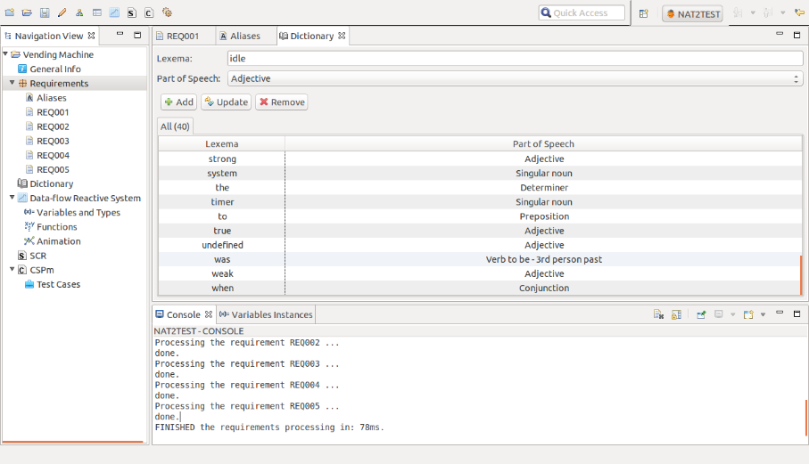This screenshot has height=464, width=809.
Task: Open Functions in the navigation tree
Action: click(x=57, y=227)
